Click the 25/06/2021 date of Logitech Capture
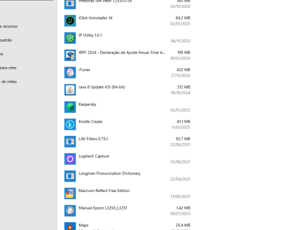Viewport: 302px width, 230px height. [x=180, y=162]
